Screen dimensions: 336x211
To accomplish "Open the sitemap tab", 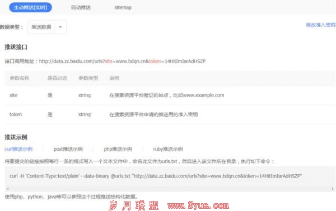I will pyautogui.click(x=123, y=7).
